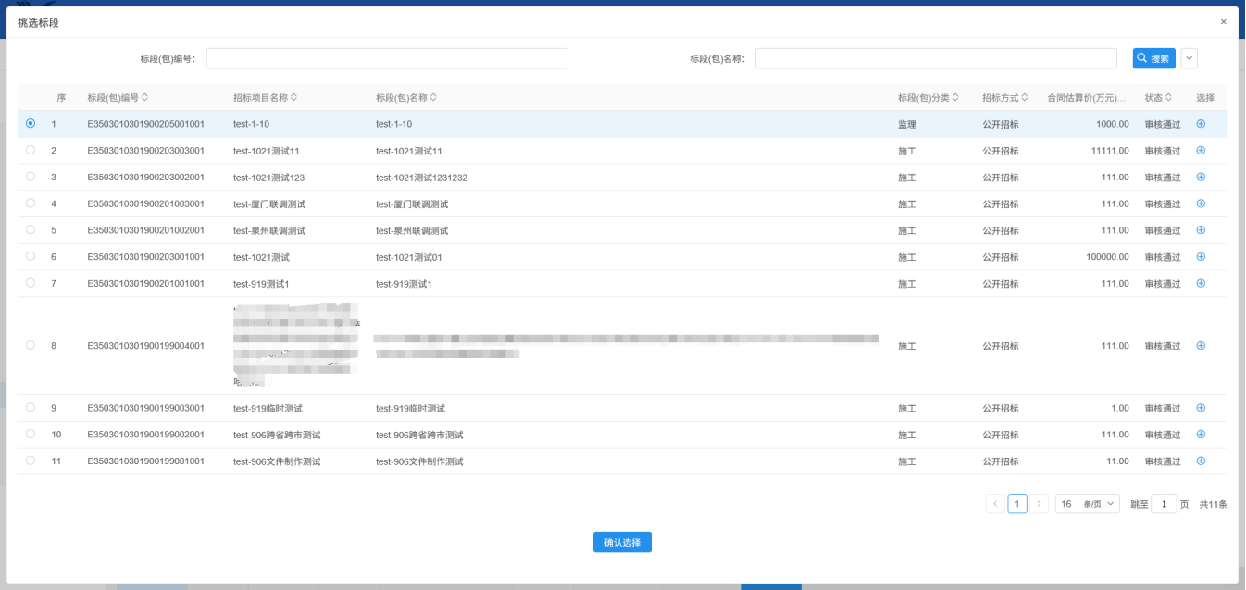Select radio button for test-906跨省跨市测试 row
Viewport: 1246px width, 590px height.
[x=31, y=434]
